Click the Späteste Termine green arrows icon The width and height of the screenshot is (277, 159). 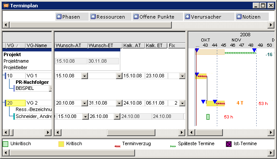pyautogui.click(x=173, y=146)
